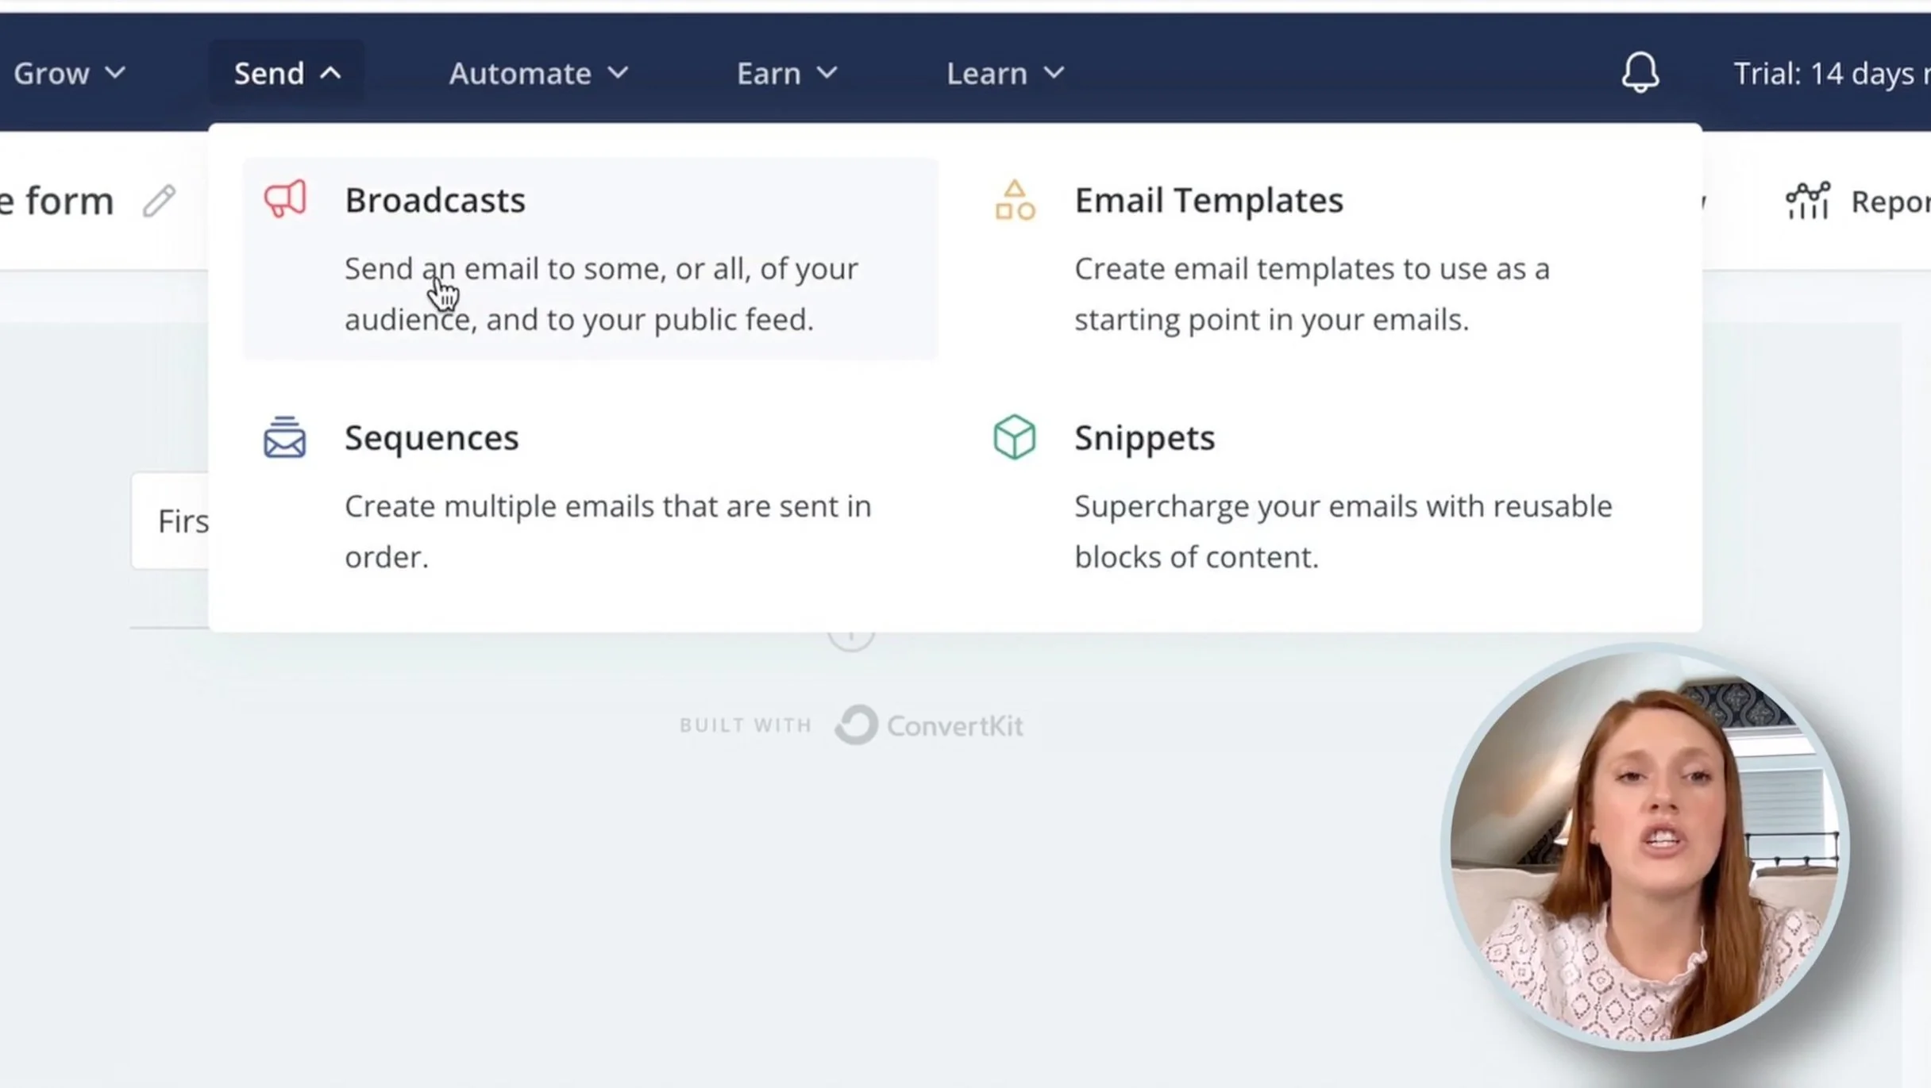This screenshot has width=1931, height=1088.
Task: Click the presenter webcam thumbnail
Action: click(x=1648, y=848)
